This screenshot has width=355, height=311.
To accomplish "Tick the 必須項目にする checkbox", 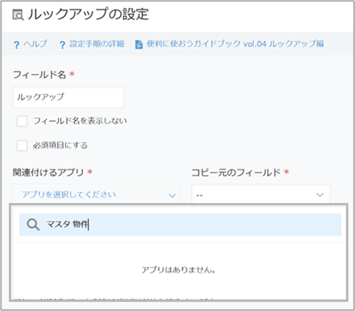I will tap(22, 145).
